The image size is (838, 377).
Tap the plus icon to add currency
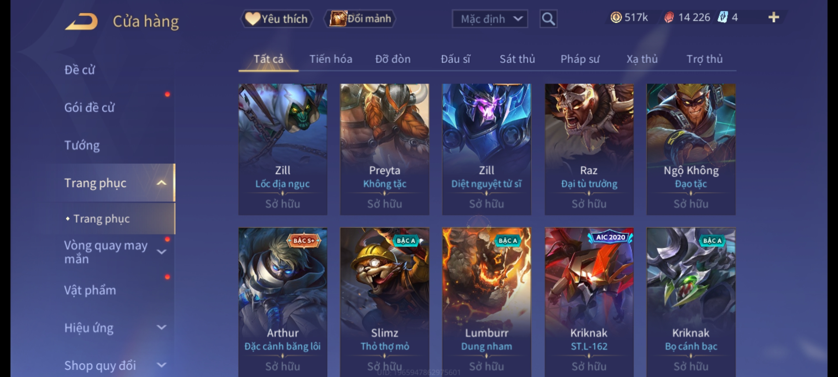(x=774, y=17)
